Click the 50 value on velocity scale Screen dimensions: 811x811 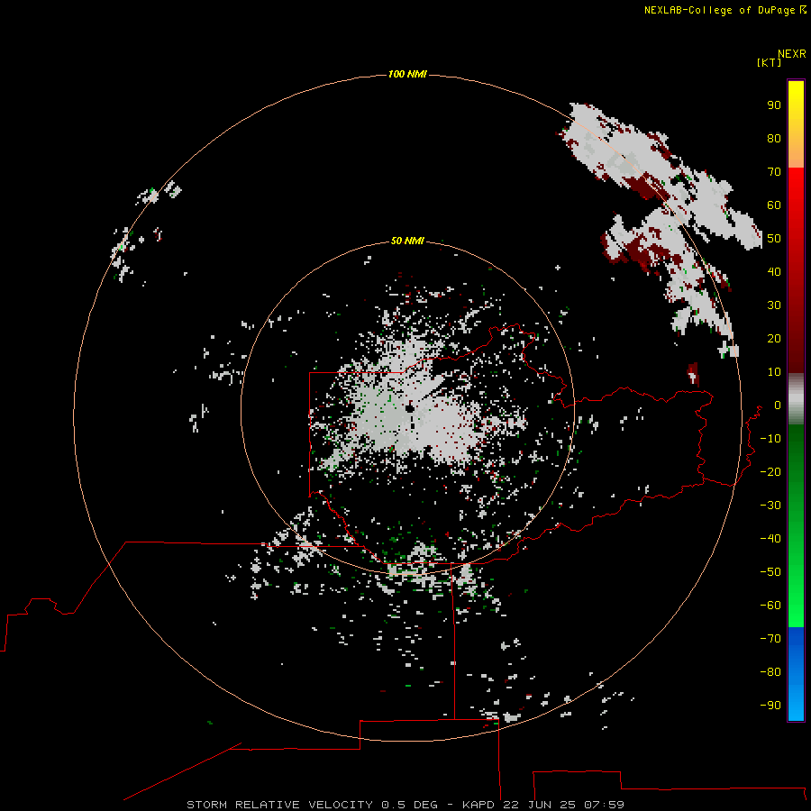click(774, 239)
